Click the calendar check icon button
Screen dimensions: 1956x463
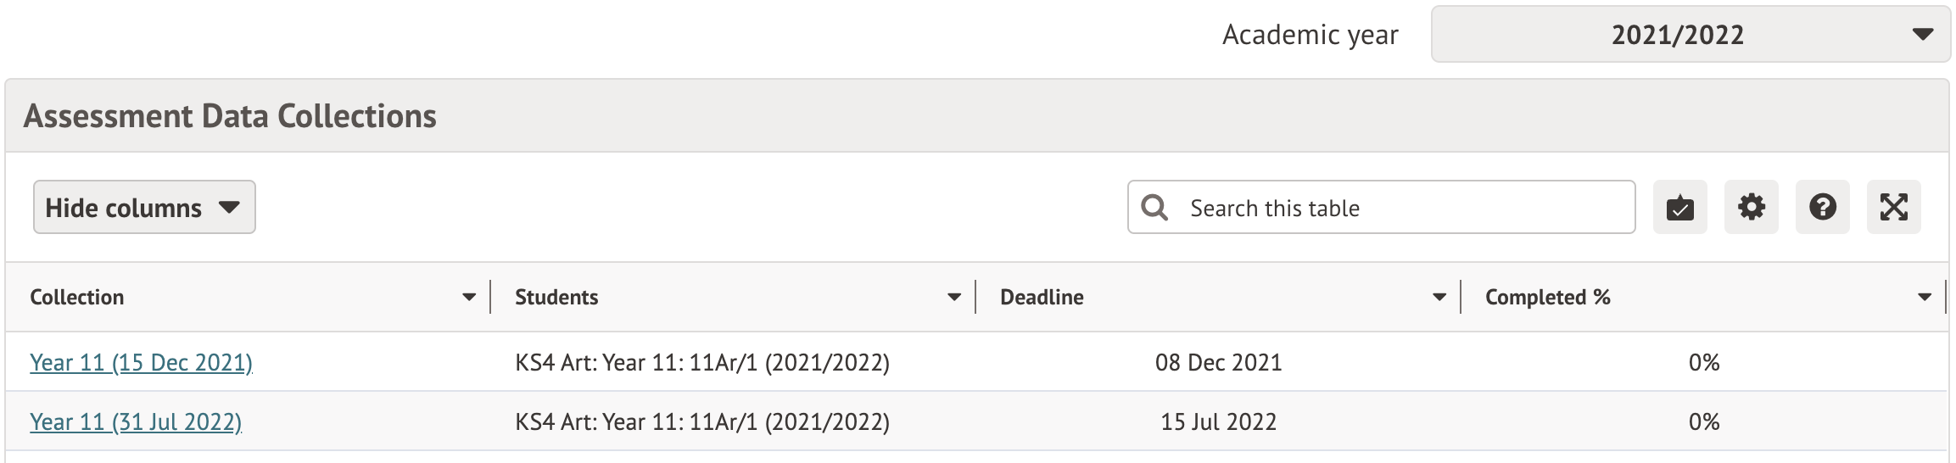1679,207
